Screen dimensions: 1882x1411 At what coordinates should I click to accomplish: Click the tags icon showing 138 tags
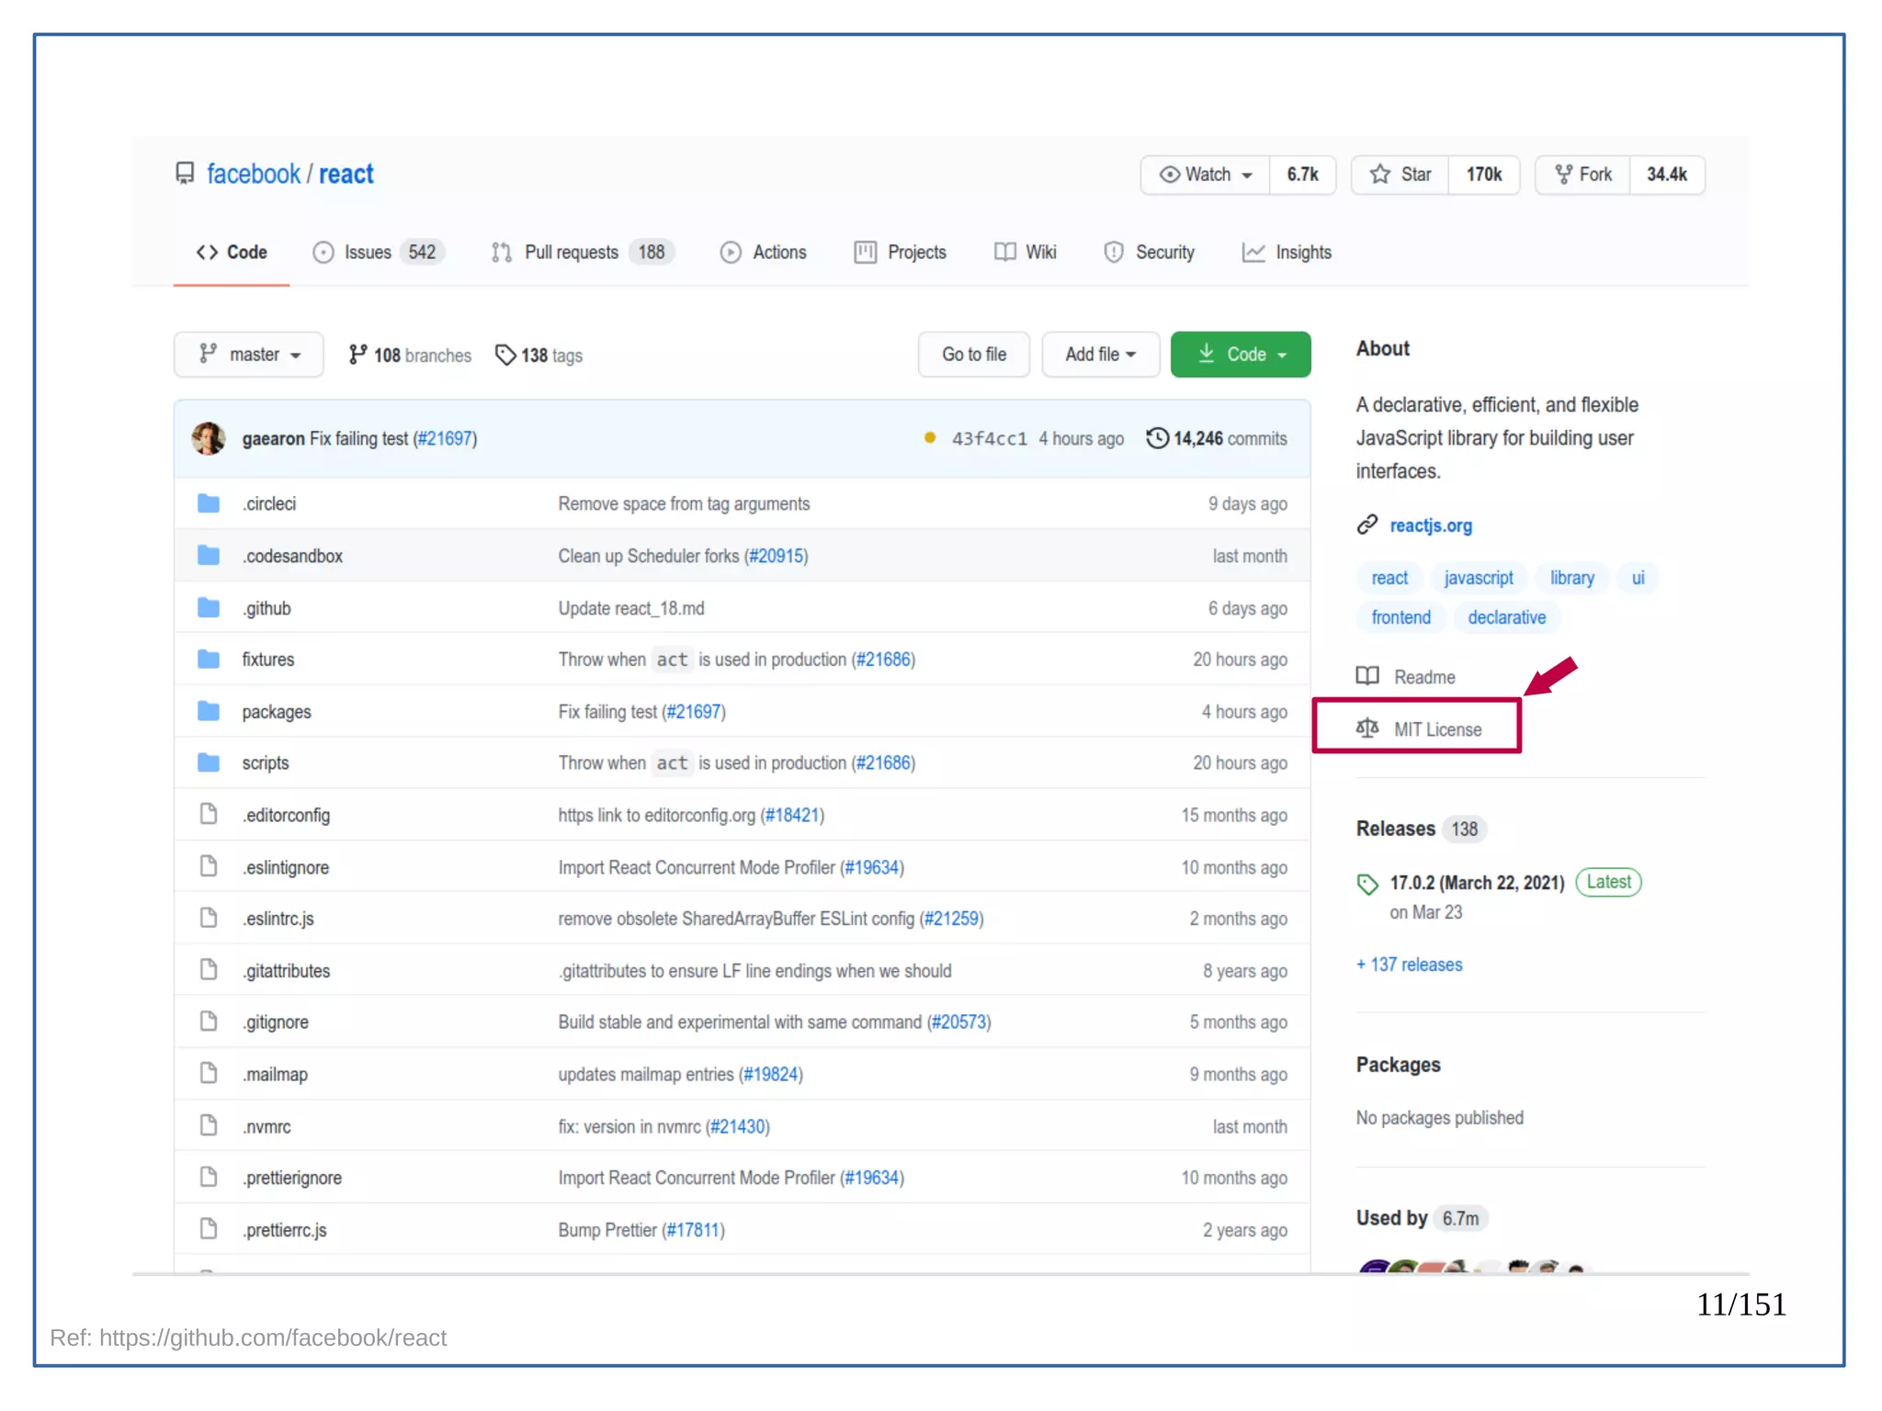point(505,355)
